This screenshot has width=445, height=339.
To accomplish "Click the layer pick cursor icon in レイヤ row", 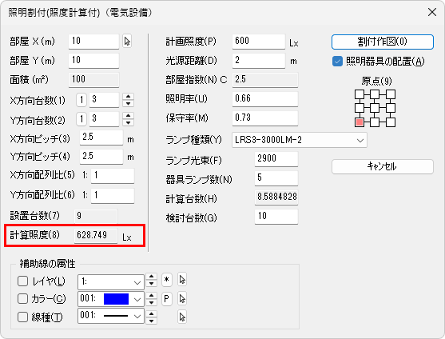I will point(182,280).
